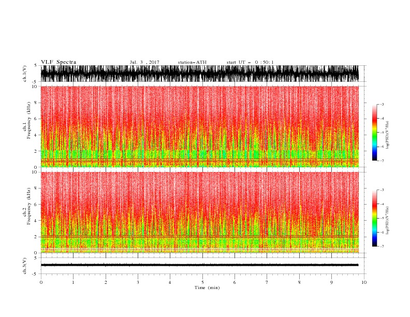Click the "-7" label on ch.2 colorbar
The width and height of the screenshot is (410, 317).
(382, 246)
